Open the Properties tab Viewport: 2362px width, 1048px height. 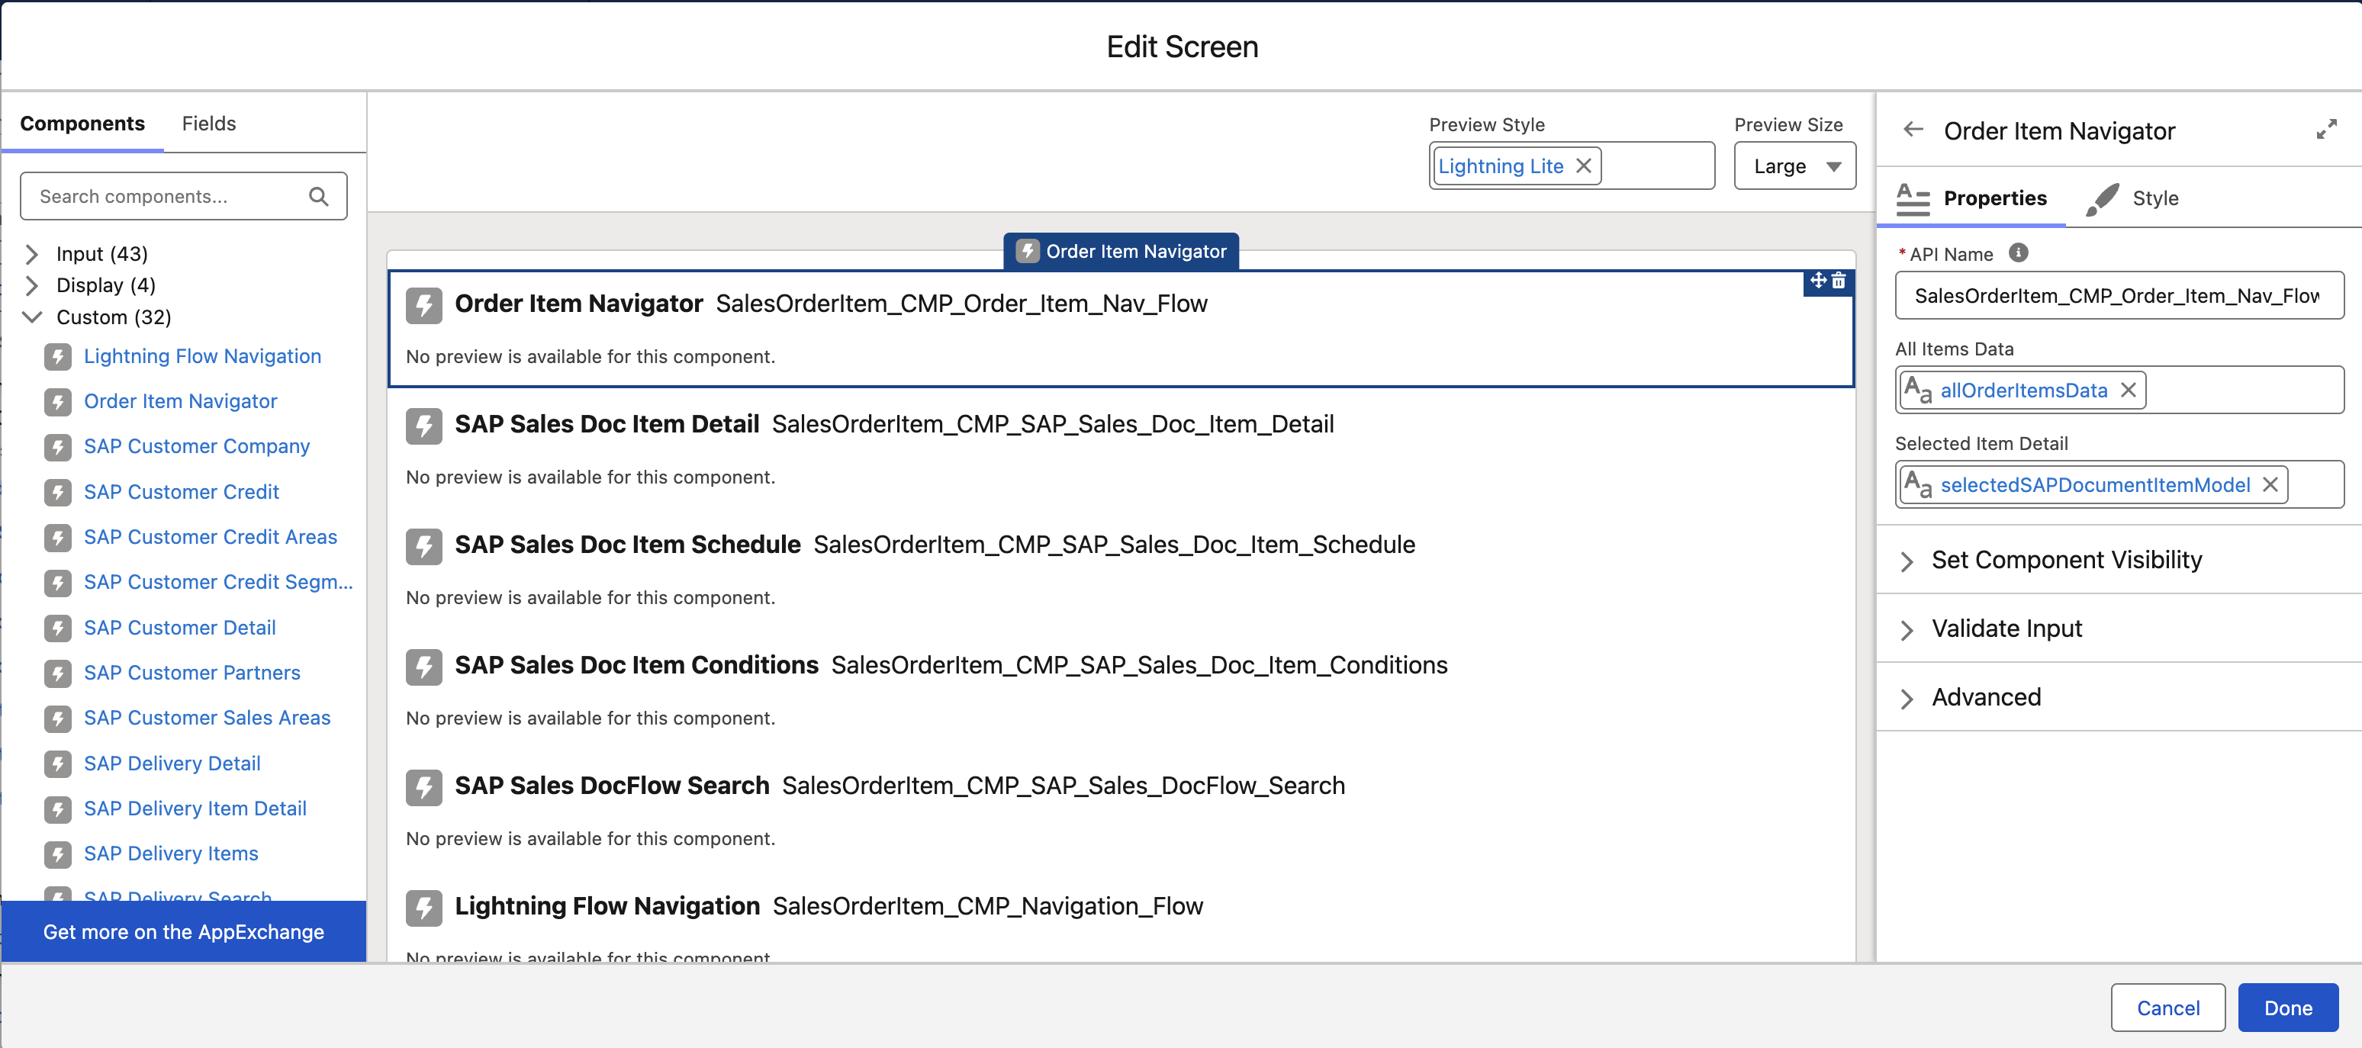(1971, 198)
